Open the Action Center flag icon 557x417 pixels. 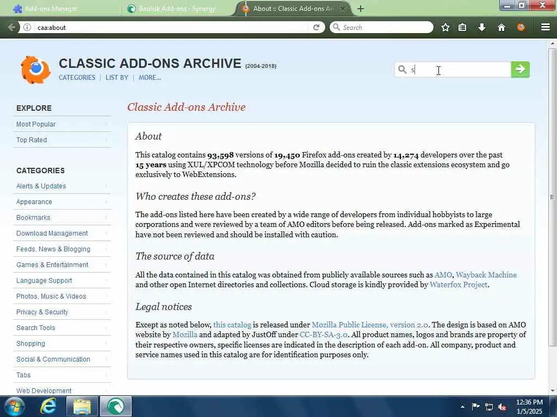coord(475,407)
